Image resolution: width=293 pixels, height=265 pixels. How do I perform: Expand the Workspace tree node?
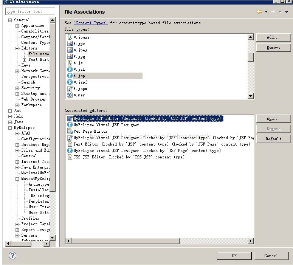[x=17, y=105]
